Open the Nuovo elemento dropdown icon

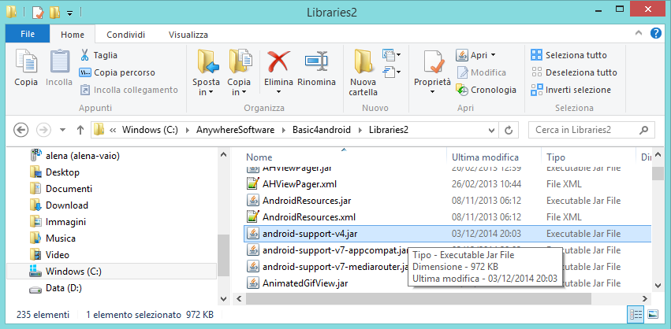point(391,54)
